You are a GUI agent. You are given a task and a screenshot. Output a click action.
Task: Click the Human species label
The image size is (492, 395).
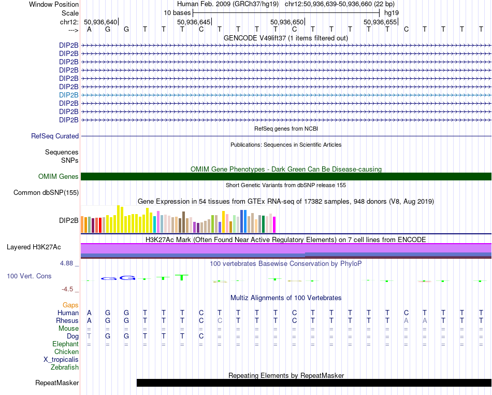tap(68, 313)
